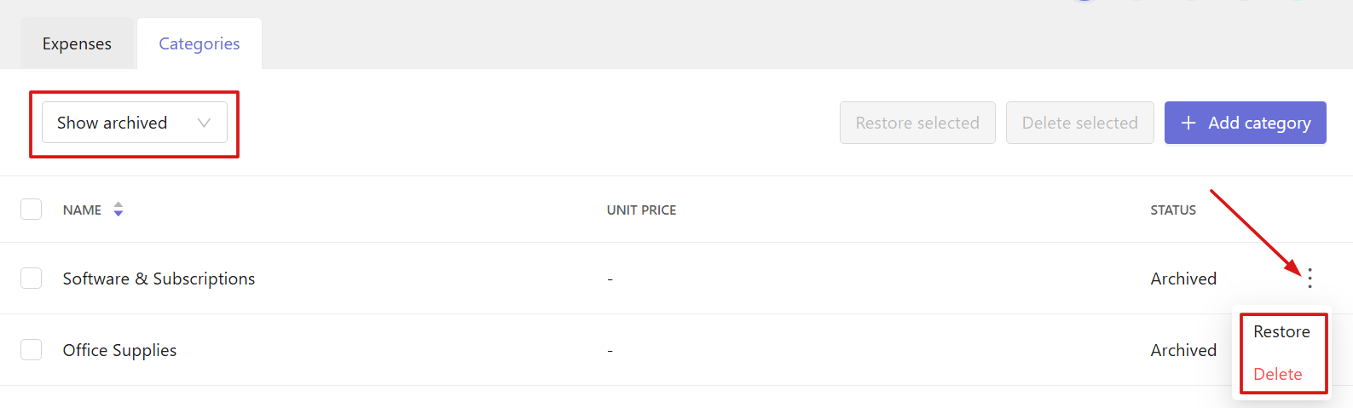Check the Office Supplies row checkbox
The height and width of the screenshot is (408, 1353).
32,350
